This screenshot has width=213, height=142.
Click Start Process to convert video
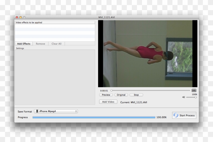(184, 115)
